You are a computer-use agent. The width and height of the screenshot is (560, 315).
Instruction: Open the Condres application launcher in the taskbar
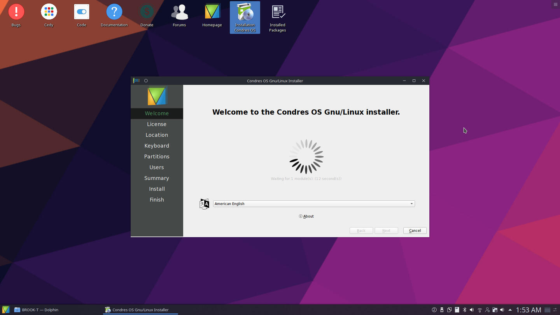(6, 310)
